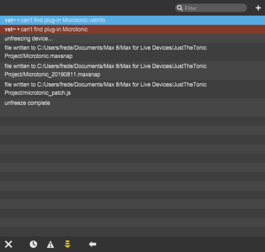Image resolution: width=265 pixels, height=252 pixels.
Task: Toggle the timestamp clock icon
Action: pos(33,244)
